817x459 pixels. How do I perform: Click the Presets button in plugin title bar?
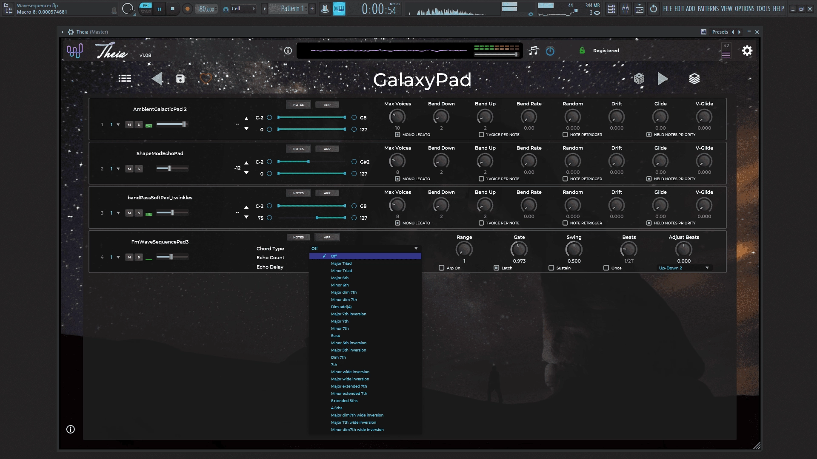720,32
